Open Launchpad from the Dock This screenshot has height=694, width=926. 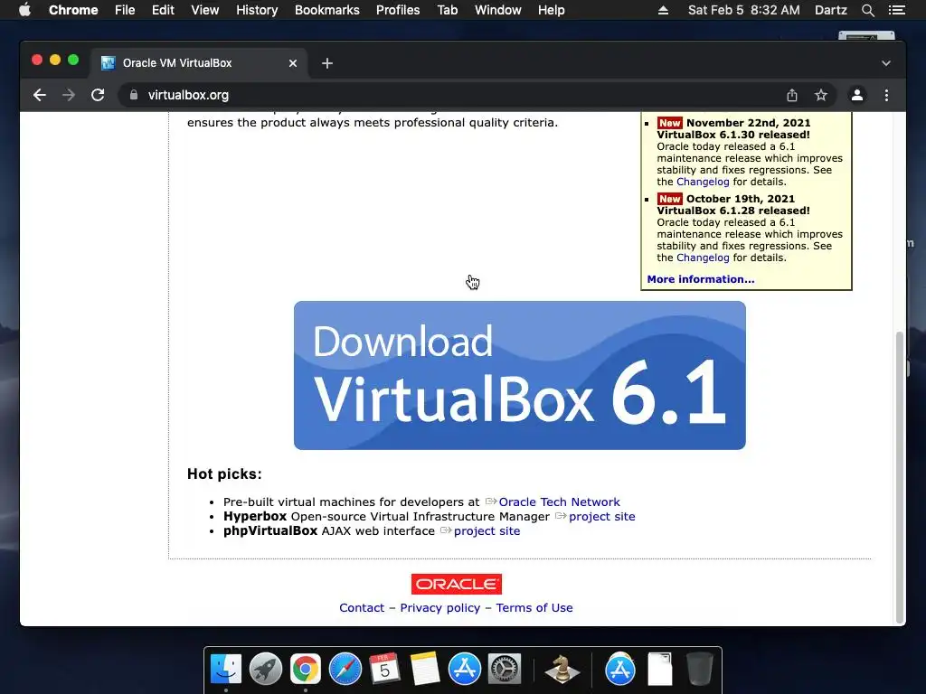tap(265, 669)
